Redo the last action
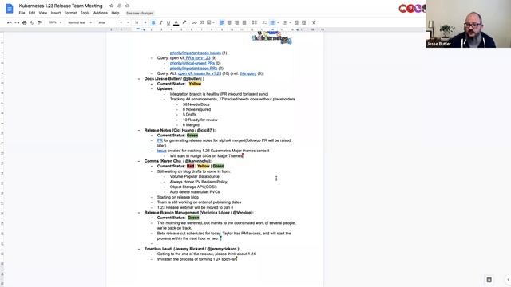This screenshot has height=287, width=511. (x=17, y=22)
